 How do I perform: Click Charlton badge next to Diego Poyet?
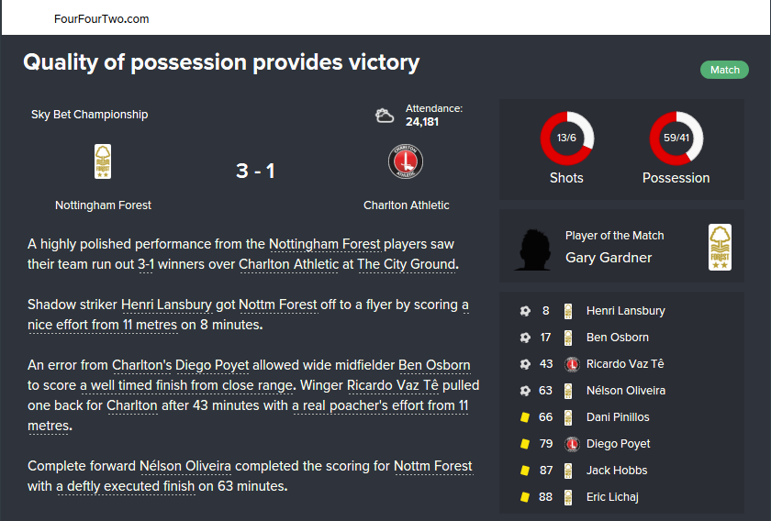[569, 444]
